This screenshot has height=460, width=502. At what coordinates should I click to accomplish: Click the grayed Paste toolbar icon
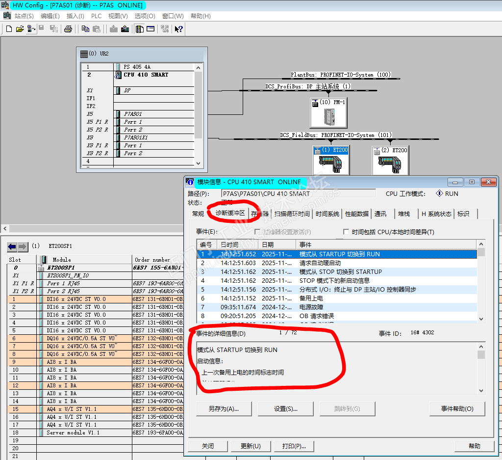[x=97, y=29]
